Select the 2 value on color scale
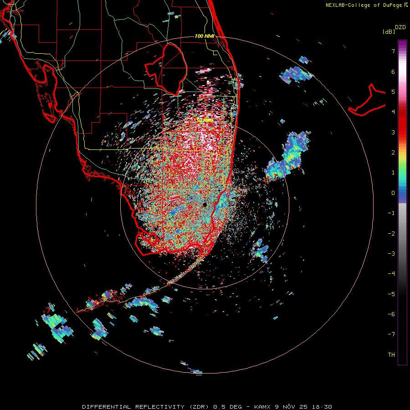The height and width of the screenshot is (410, 410). click(x=393, y=153)
